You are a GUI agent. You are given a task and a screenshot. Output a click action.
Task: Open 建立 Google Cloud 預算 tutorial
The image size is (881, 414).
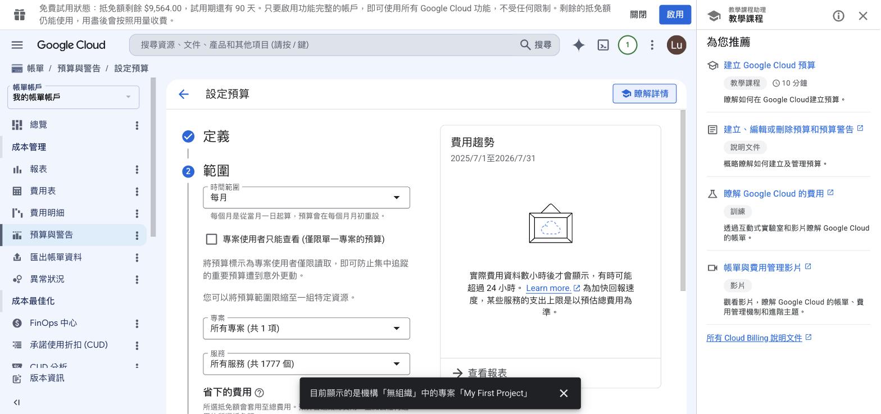pyautogui.click(x=769, y=65)
